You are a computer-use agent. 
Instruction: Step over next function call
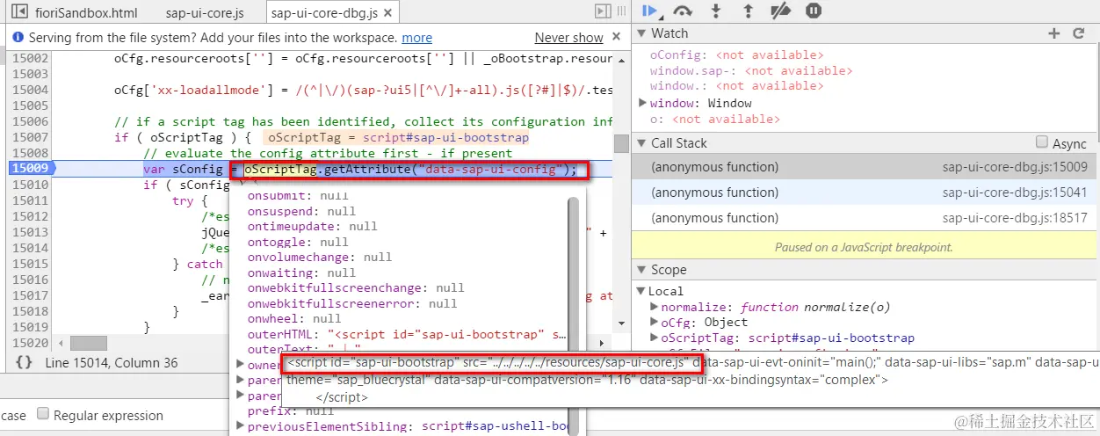point(683,11)
